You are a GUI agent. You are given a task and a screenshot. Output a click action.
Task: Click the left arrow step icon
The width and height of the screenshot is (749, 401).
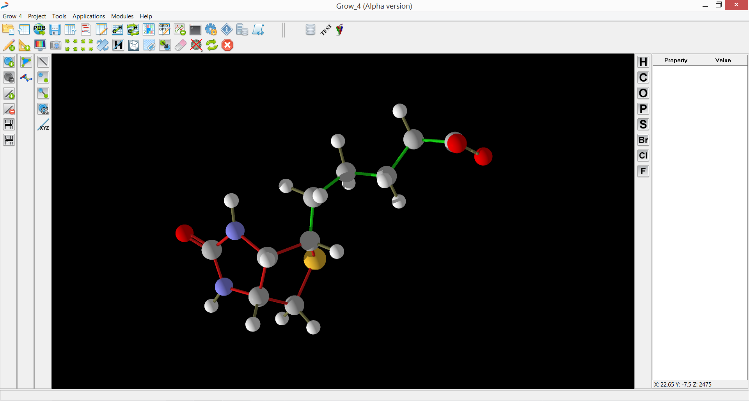(x=9, y=140)
